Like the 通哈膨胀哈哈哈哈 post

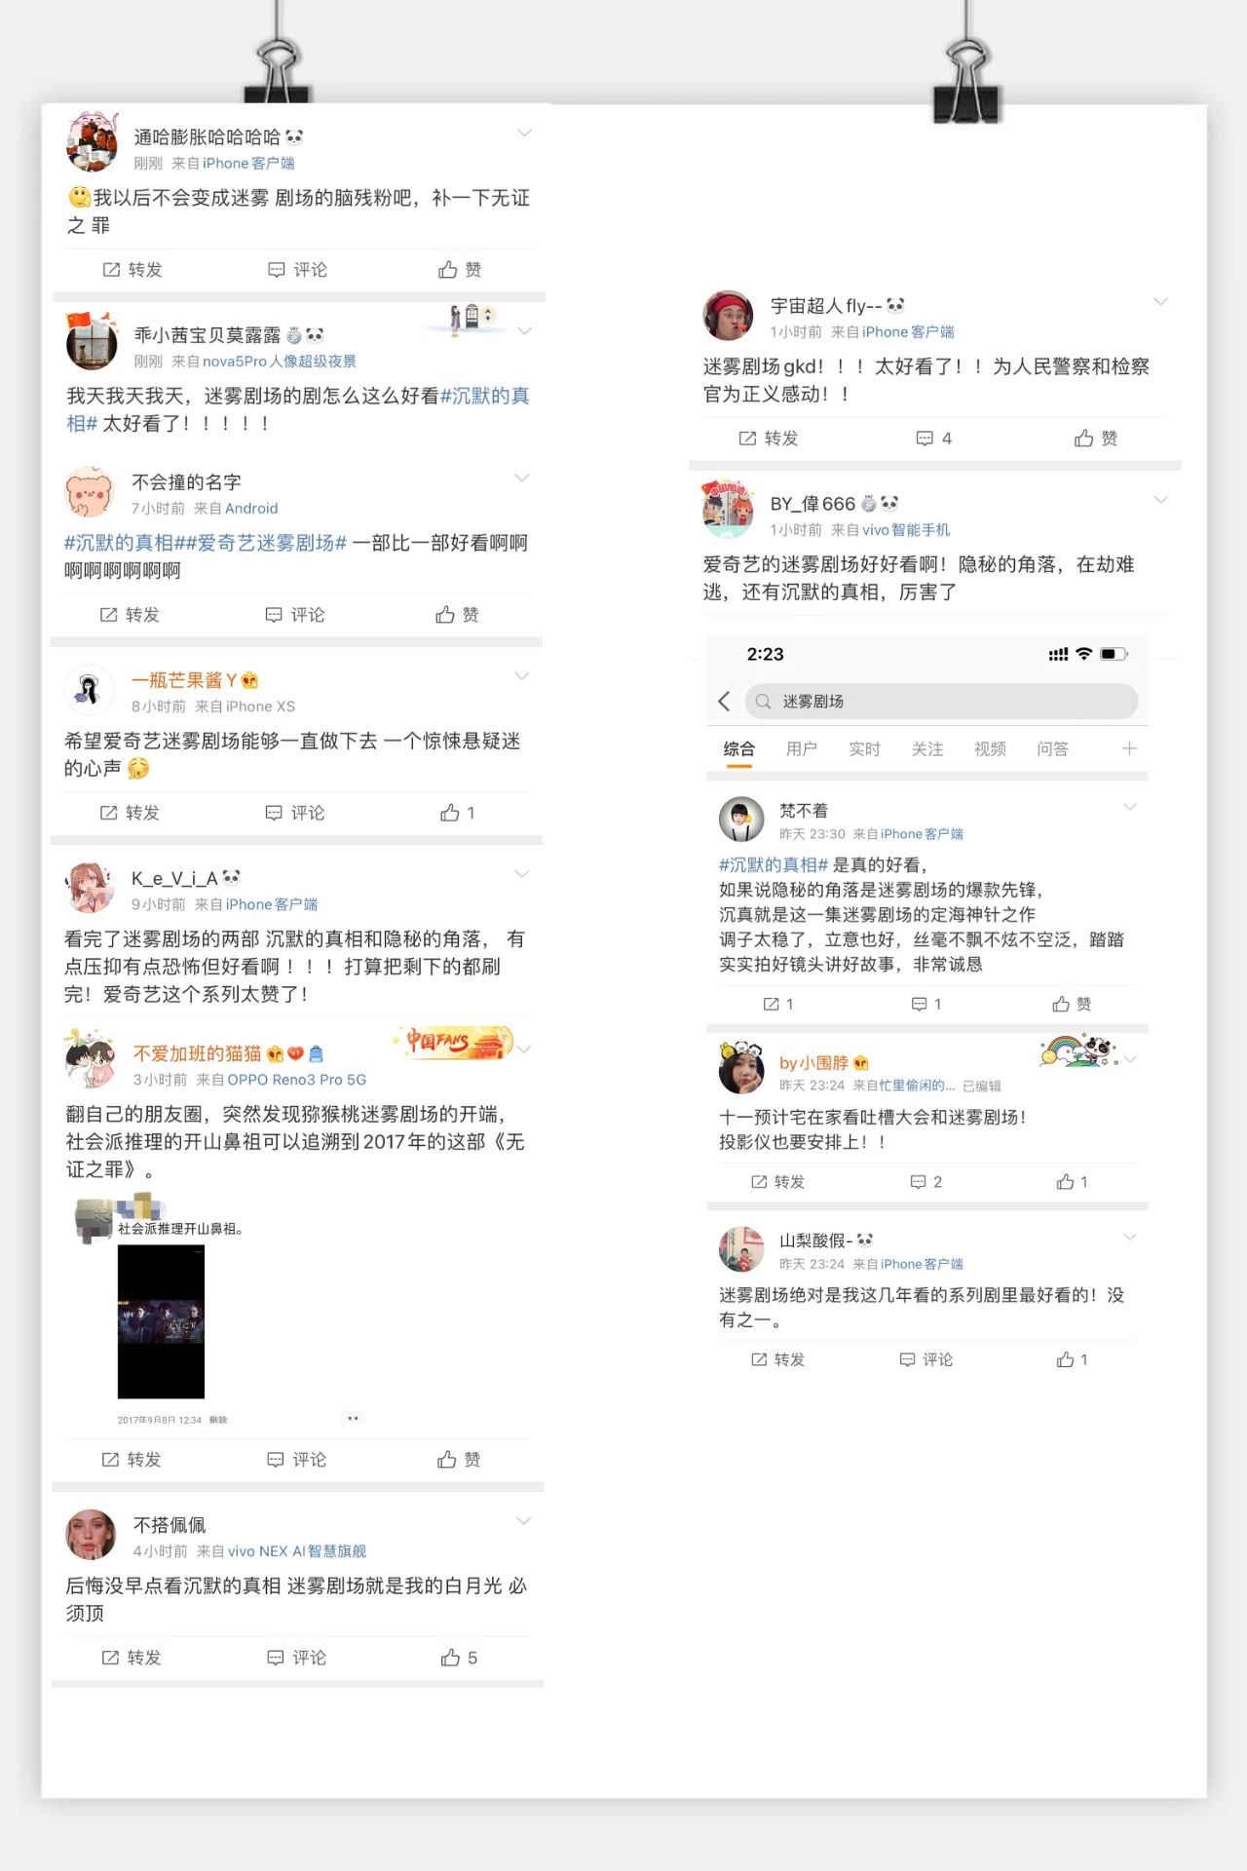[x=460, y=270]
